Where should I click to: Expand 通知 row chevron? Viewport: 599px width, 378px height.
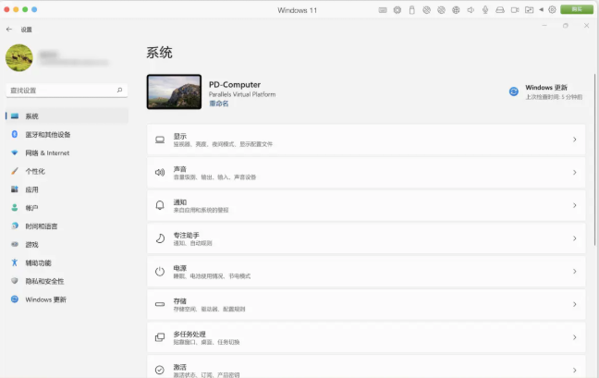(x=575, y=205)
